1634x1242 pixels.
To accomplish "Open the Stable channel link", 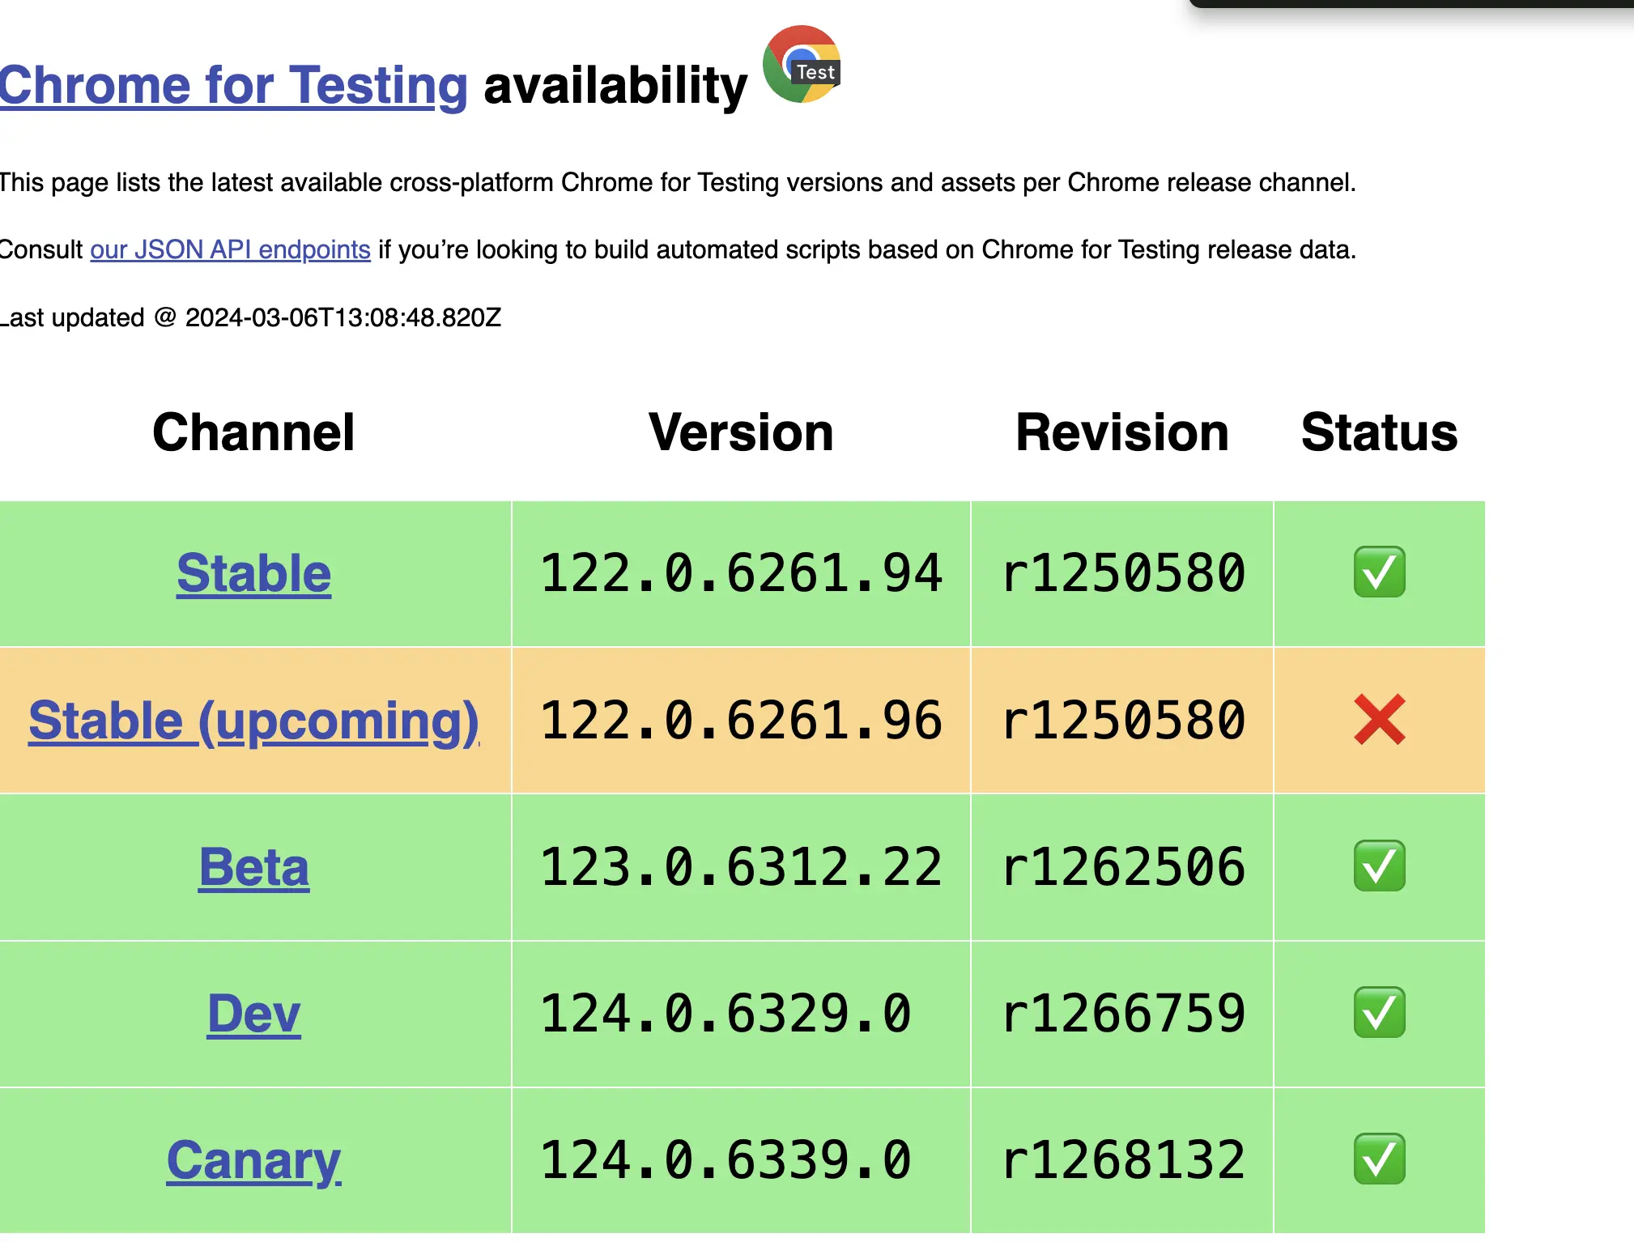I will (254, 573).
